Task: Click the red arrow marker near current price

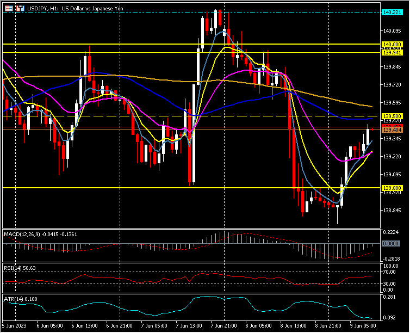Action: coord(373,129)
